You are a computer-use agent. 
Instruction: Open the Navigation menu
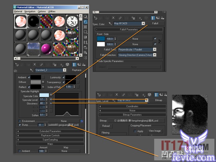tap(30, 11)
